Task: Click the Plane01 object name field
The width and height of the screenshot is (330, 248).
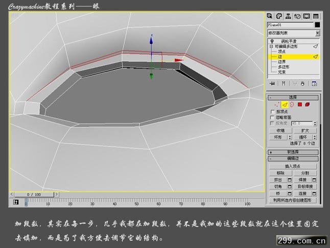Action: 291,25
